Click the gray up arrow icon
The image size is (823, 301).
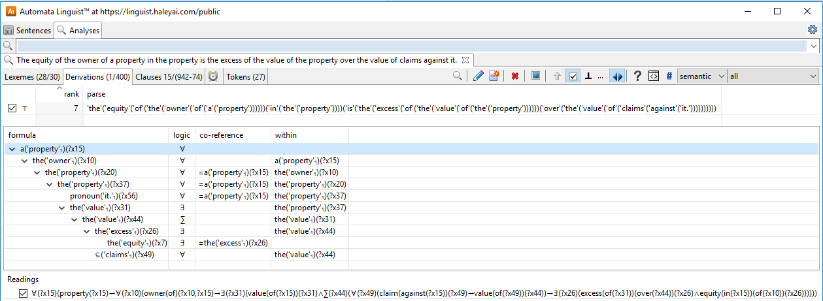557,76
